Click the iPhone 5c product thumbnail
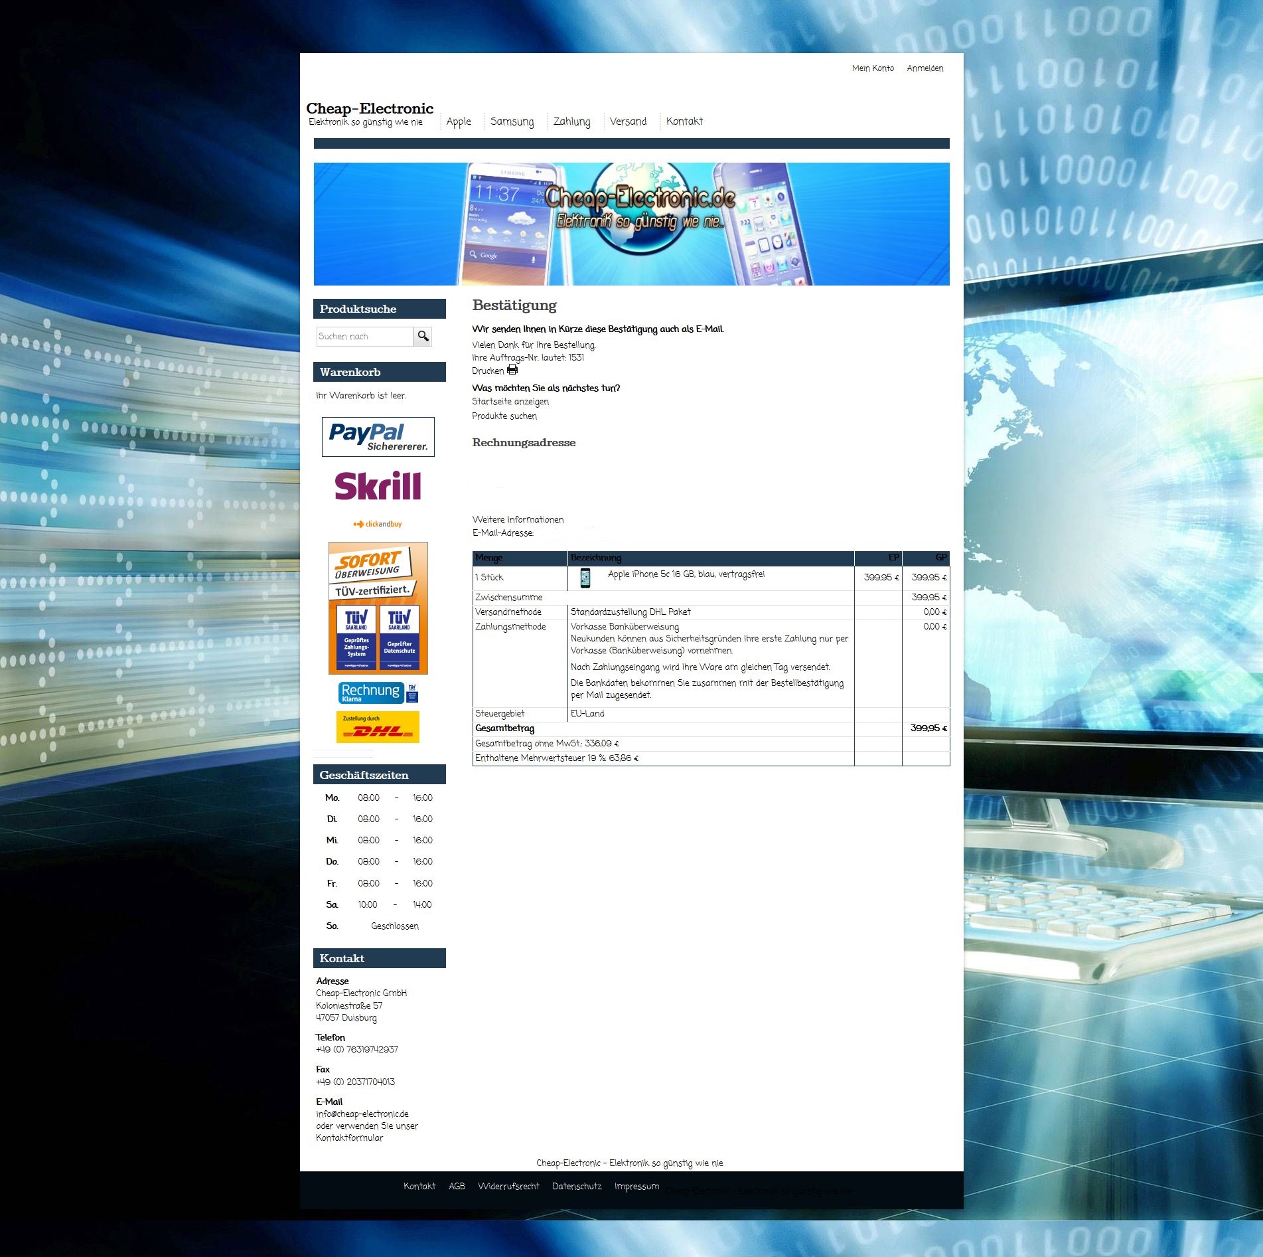 click(x=585, y=578)
